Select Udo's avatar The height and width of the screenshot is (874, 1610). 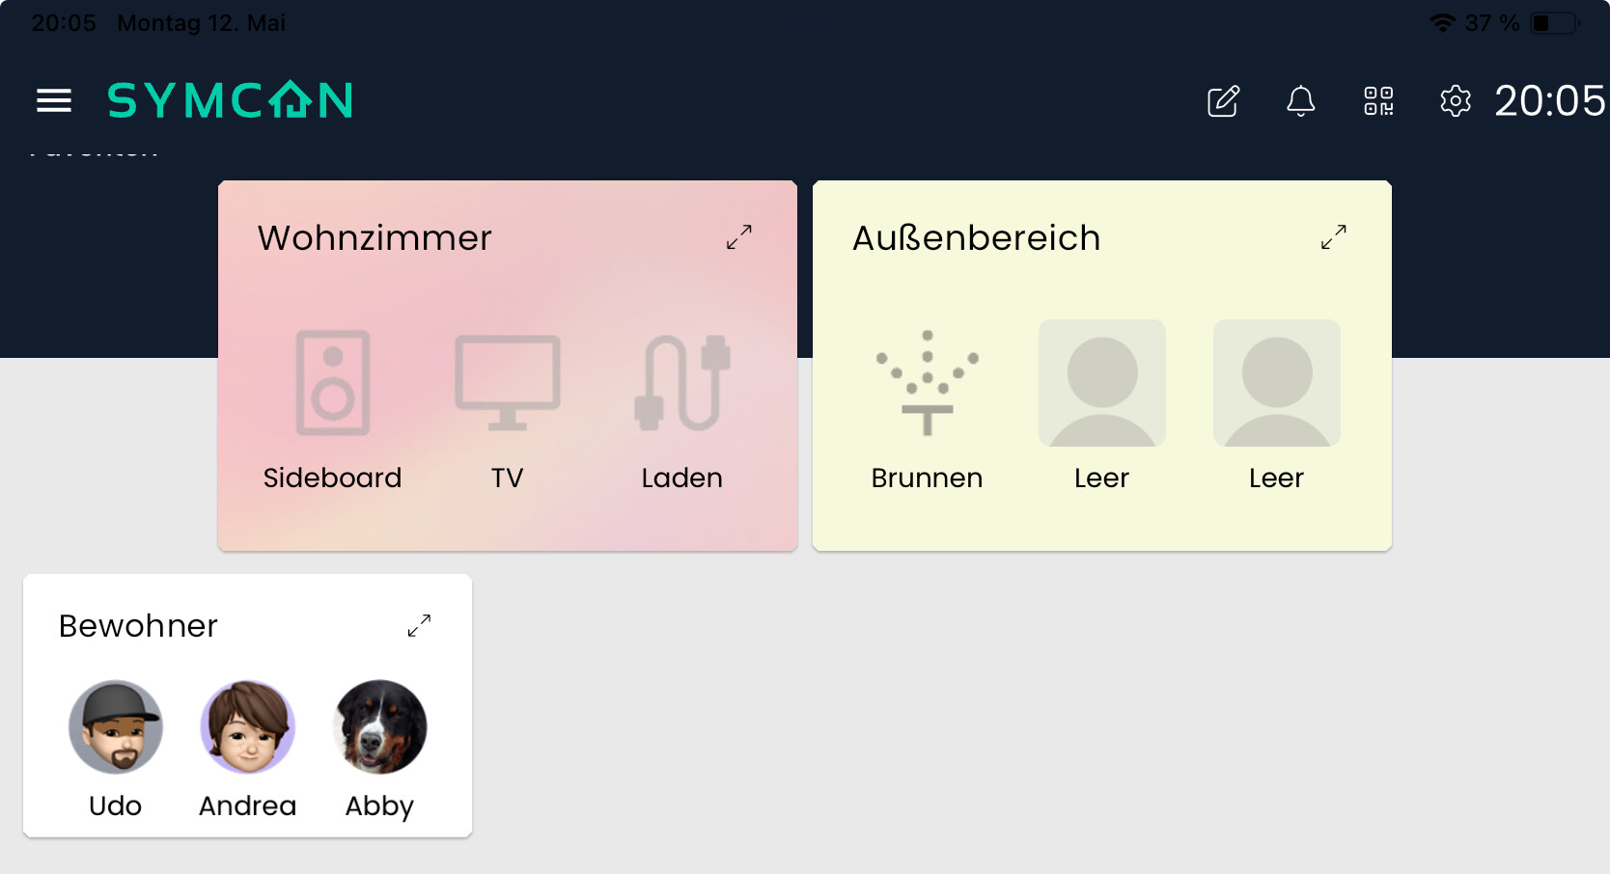pos(116,726)
